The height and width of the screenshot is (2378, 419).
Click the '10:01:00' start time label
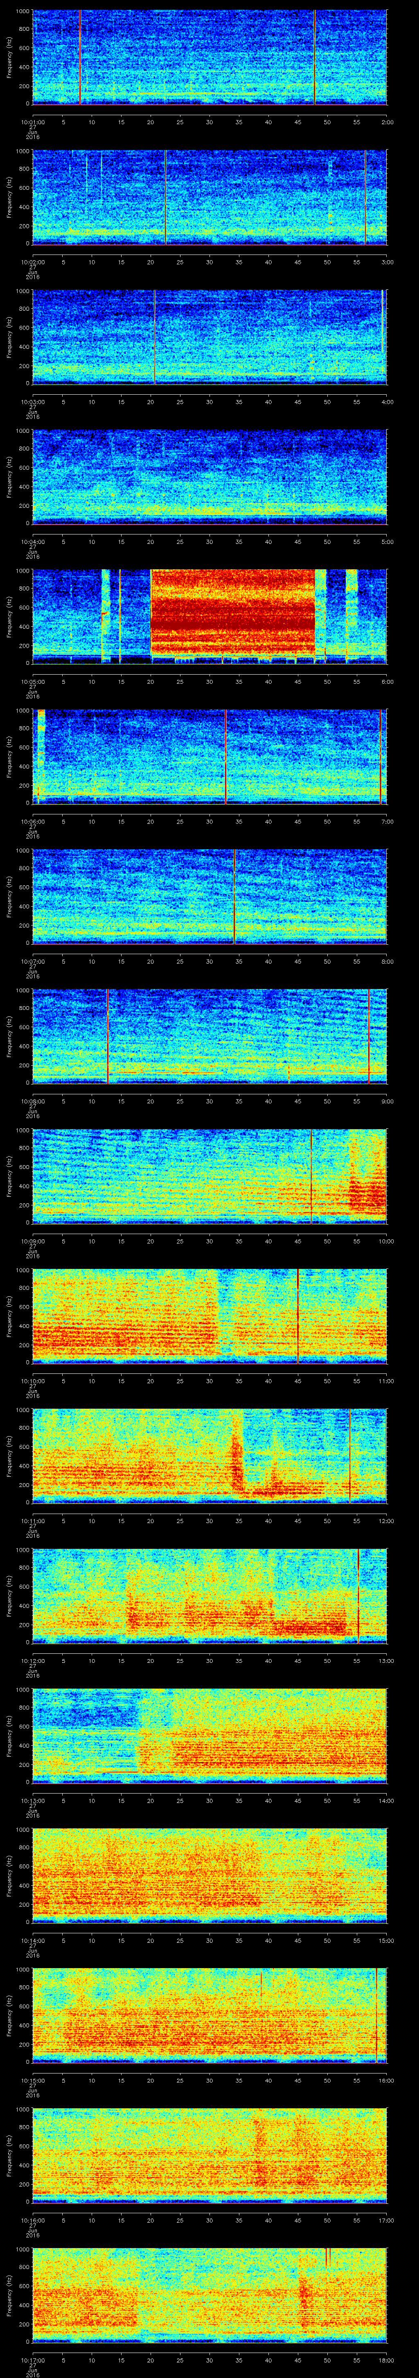click(32, 121)
